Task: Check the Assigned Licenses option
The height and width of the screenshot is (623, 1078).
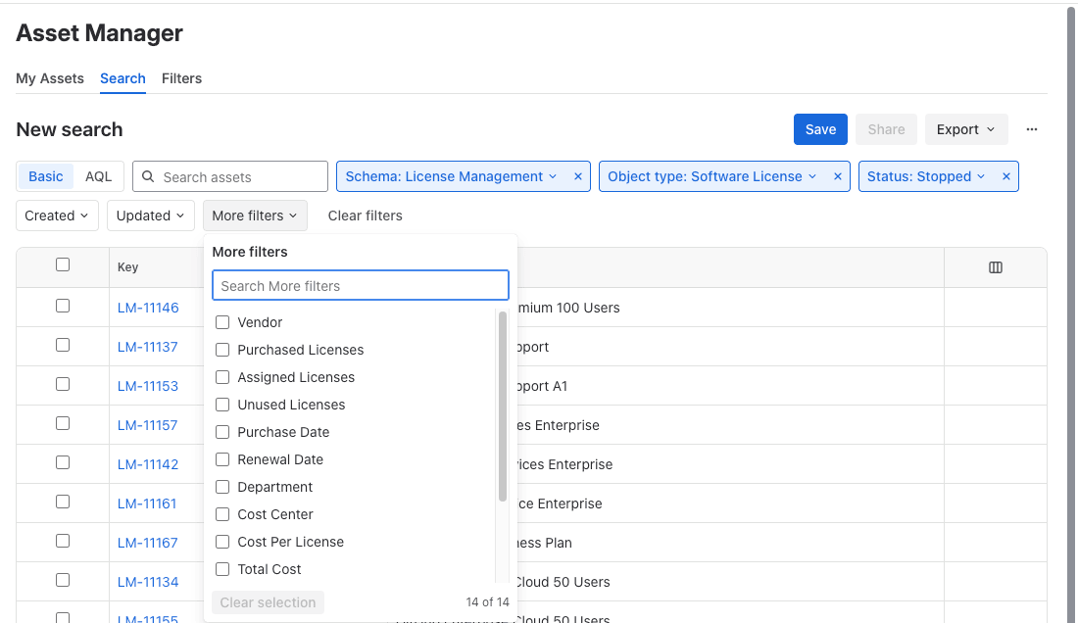Action: coord(222,377)
